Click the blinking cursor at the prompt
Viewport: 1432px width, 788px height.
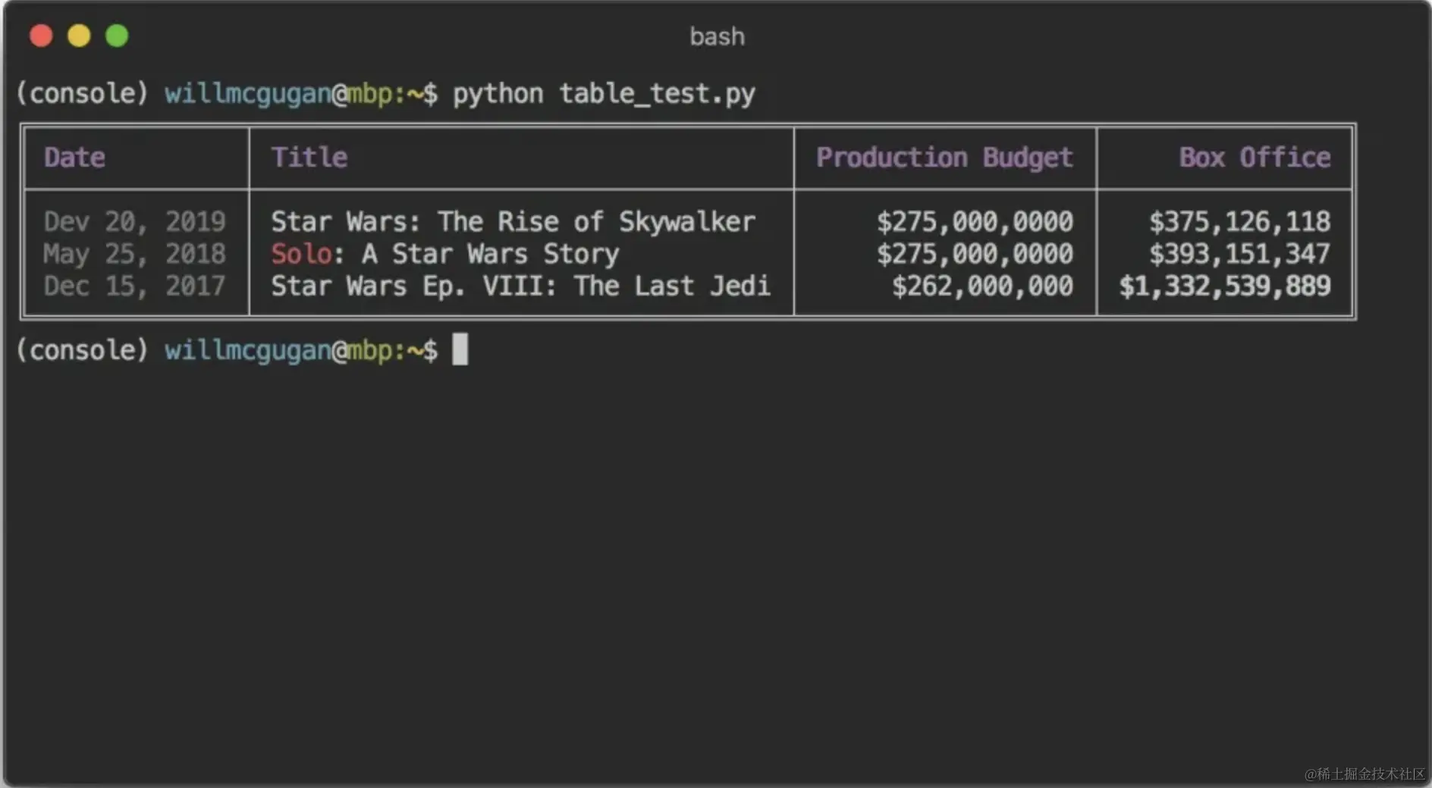pos(460,349)
